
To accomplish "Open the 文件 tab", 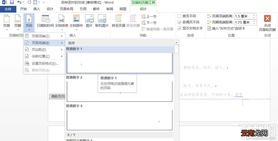I will tap(8, 9).
